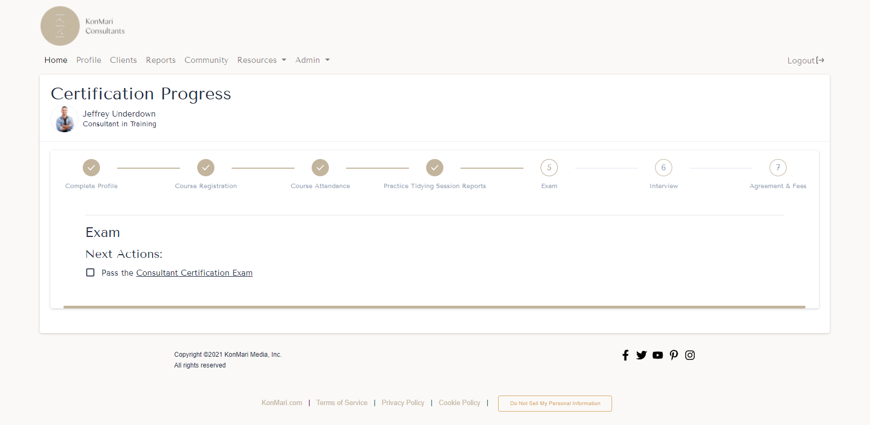This screenshot has width=870, height=425.
Task: Open the Facebook social icon
Action: coord(625,355)
